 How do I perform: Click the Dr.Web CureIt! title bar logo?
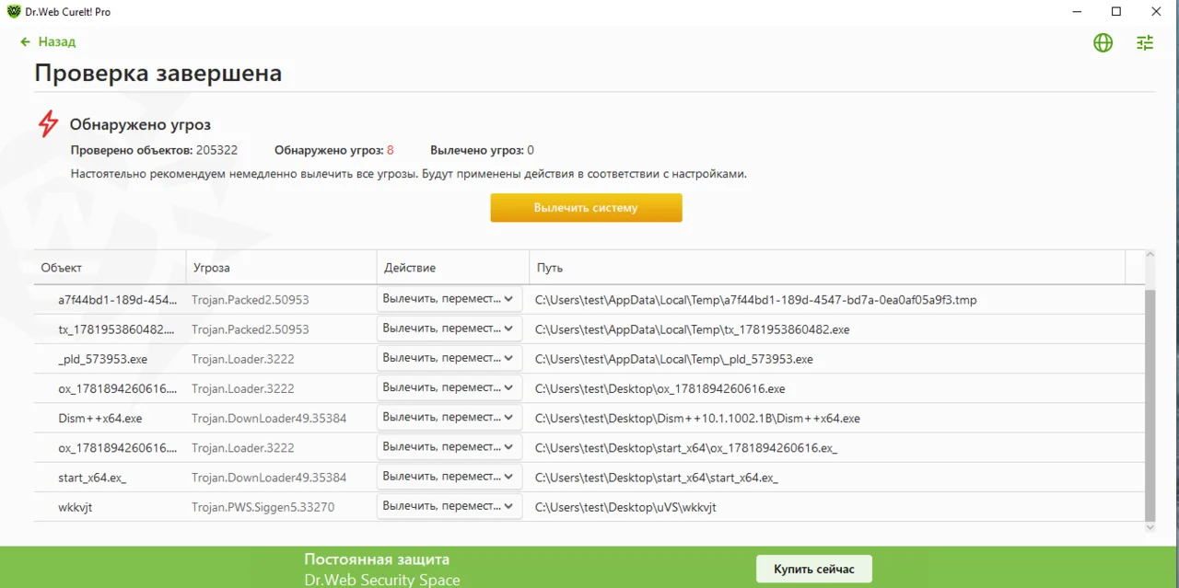[14, 12]
